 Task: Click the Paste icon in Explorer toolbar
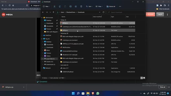(65, 6)
